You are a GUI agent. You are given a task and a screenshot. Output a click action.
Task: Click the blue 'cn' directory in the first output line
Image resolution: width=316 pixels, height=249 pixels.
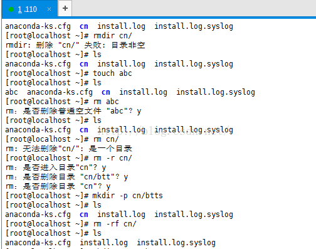[84, 26]
